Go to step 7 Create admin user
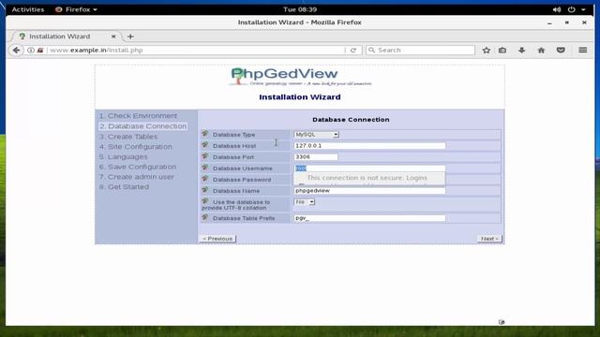Viewport: 600px width, 337px height. [137, 177]
